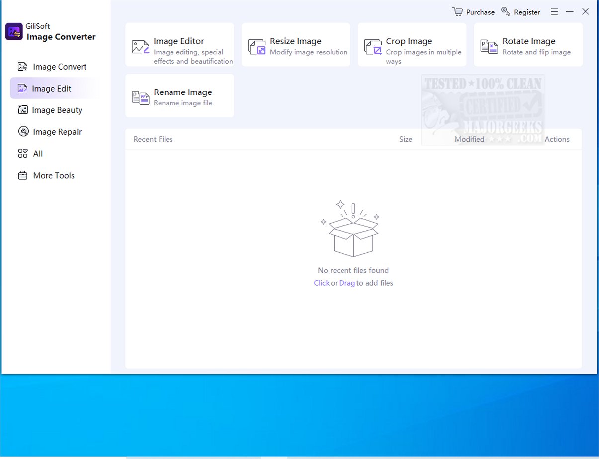599x459 pixels.
Task: Click the 'Drag' link text
Action: [347, 283]
